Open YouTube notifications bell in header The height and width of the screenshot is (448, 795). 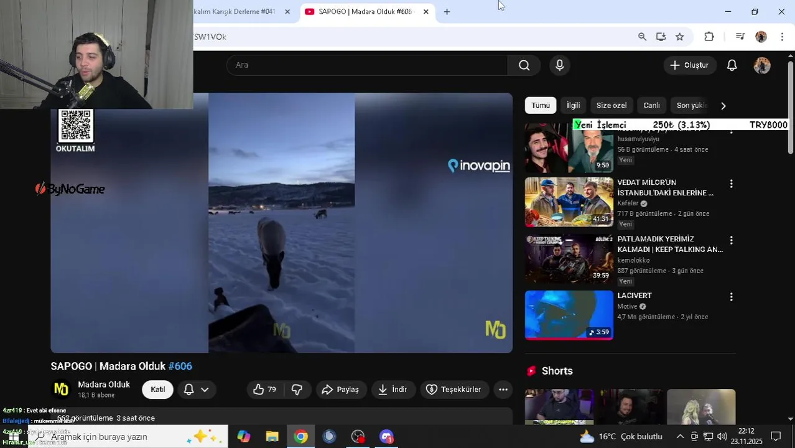[x=732, y=65]
